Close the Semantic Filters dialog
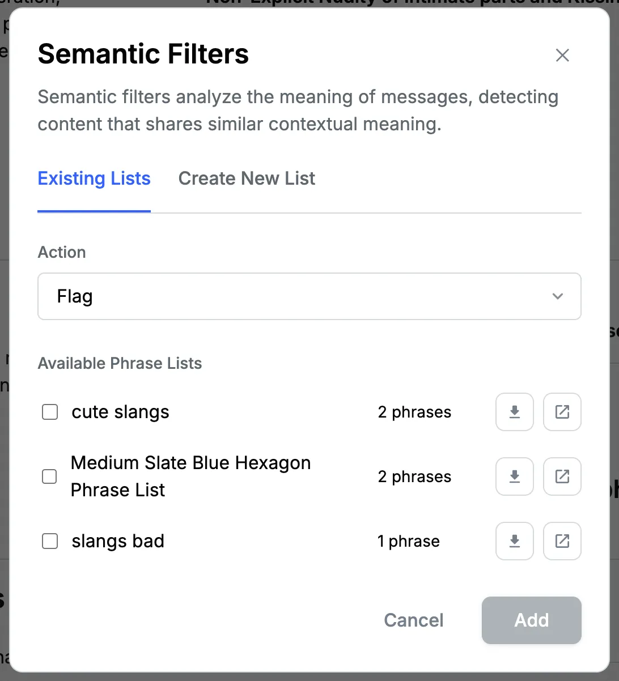Viewport: 619px width, 681px height. click(x=562, y=55)
